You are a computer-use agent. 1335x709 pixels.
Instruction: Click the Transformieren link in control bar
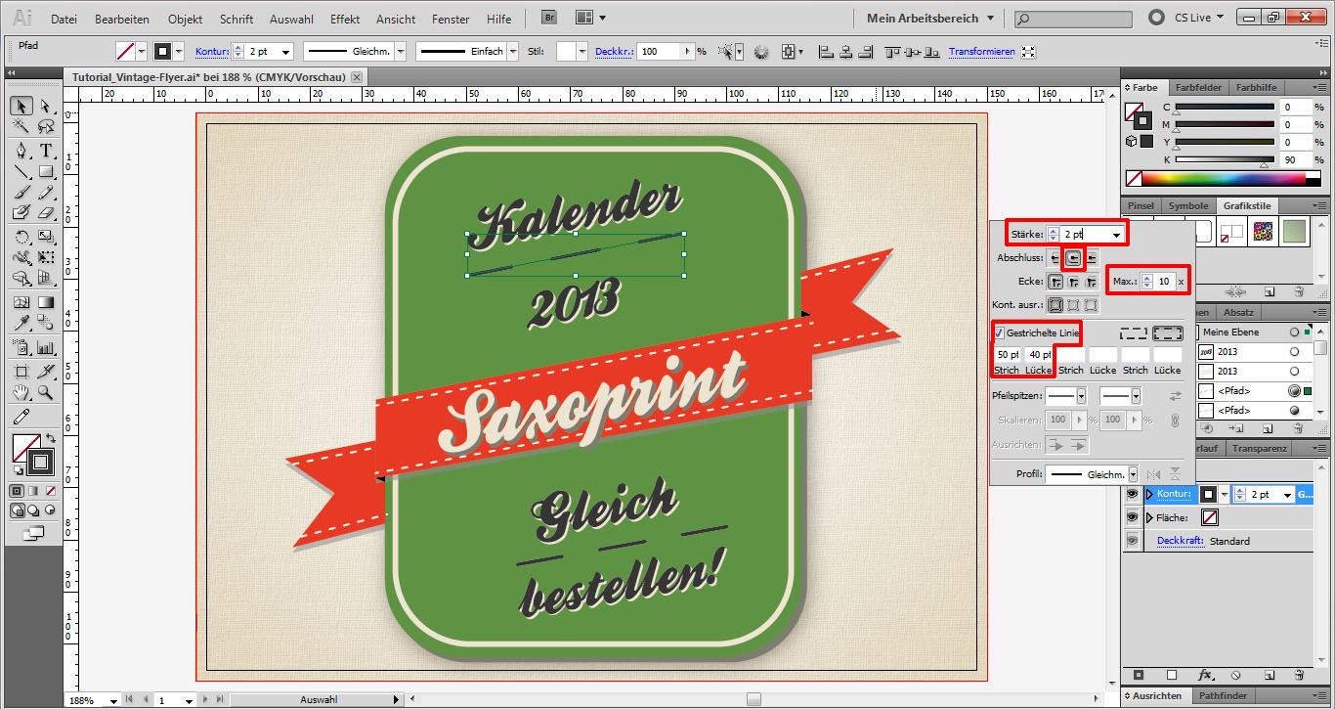(981, 52)
